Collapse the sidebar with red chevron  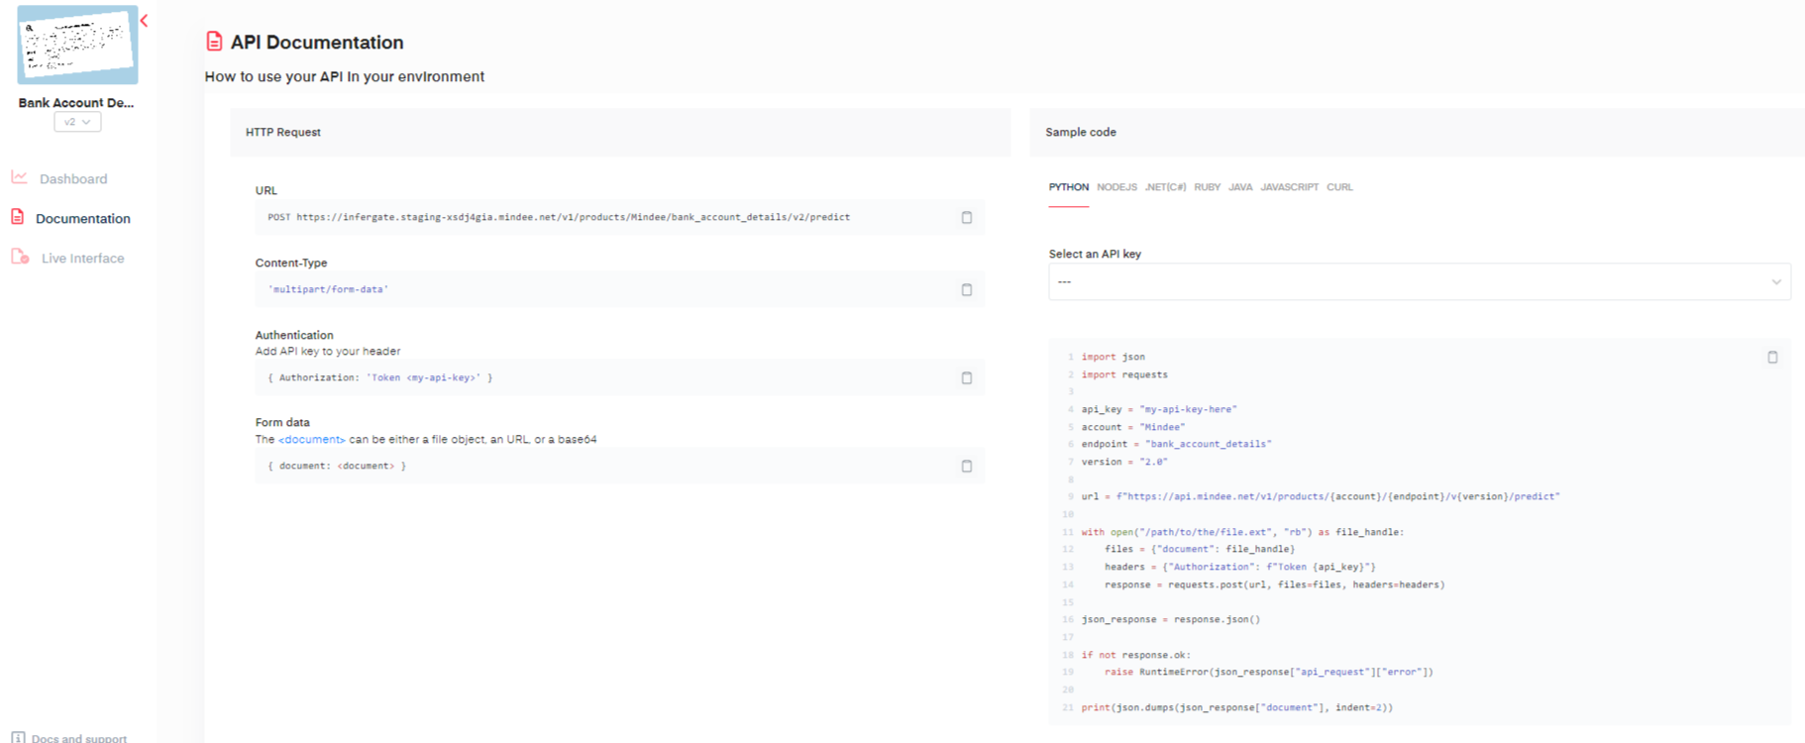(145, 21)
